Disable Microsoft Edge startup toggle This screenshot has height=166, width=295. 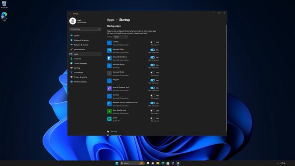(x=153, y=50)
